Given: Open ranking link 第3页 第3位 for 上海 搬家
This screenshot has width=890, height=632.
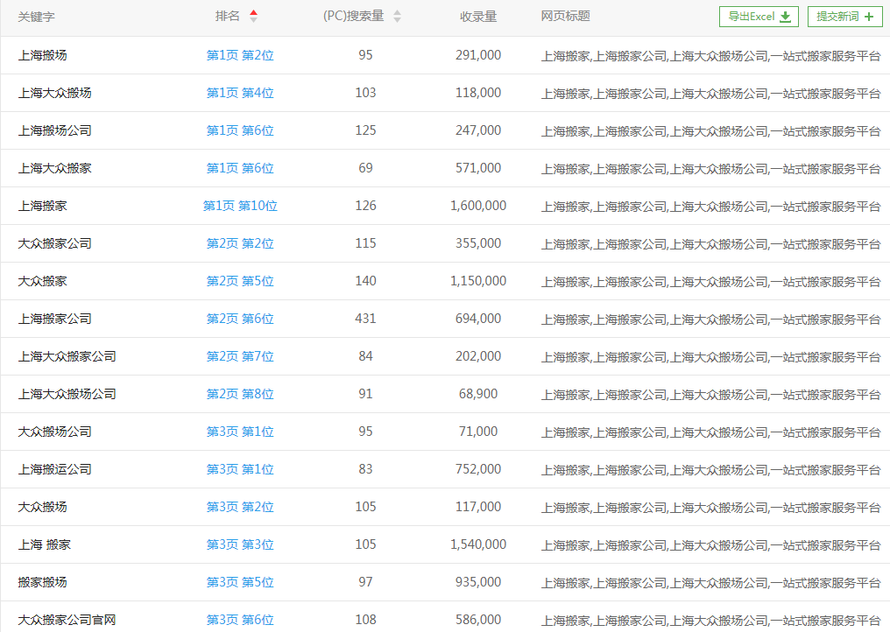Looking at the screenshot, I should (x=240, y=544).
